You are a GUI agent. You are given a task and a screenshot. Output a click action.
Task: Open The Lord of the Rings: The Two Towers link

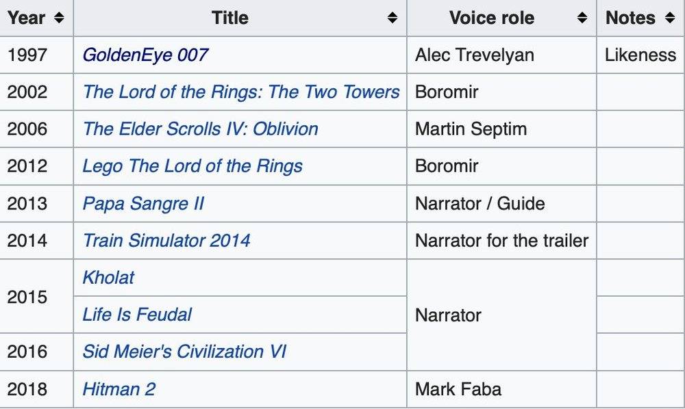(241, 92)
